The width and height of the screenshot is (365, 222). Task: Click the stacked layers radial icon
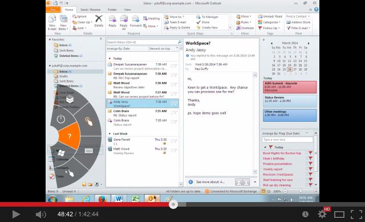coord(70,99)
